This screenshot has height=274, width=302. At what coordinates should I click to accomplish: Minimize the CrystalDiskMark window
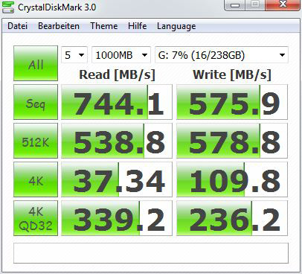coord(235,5)
